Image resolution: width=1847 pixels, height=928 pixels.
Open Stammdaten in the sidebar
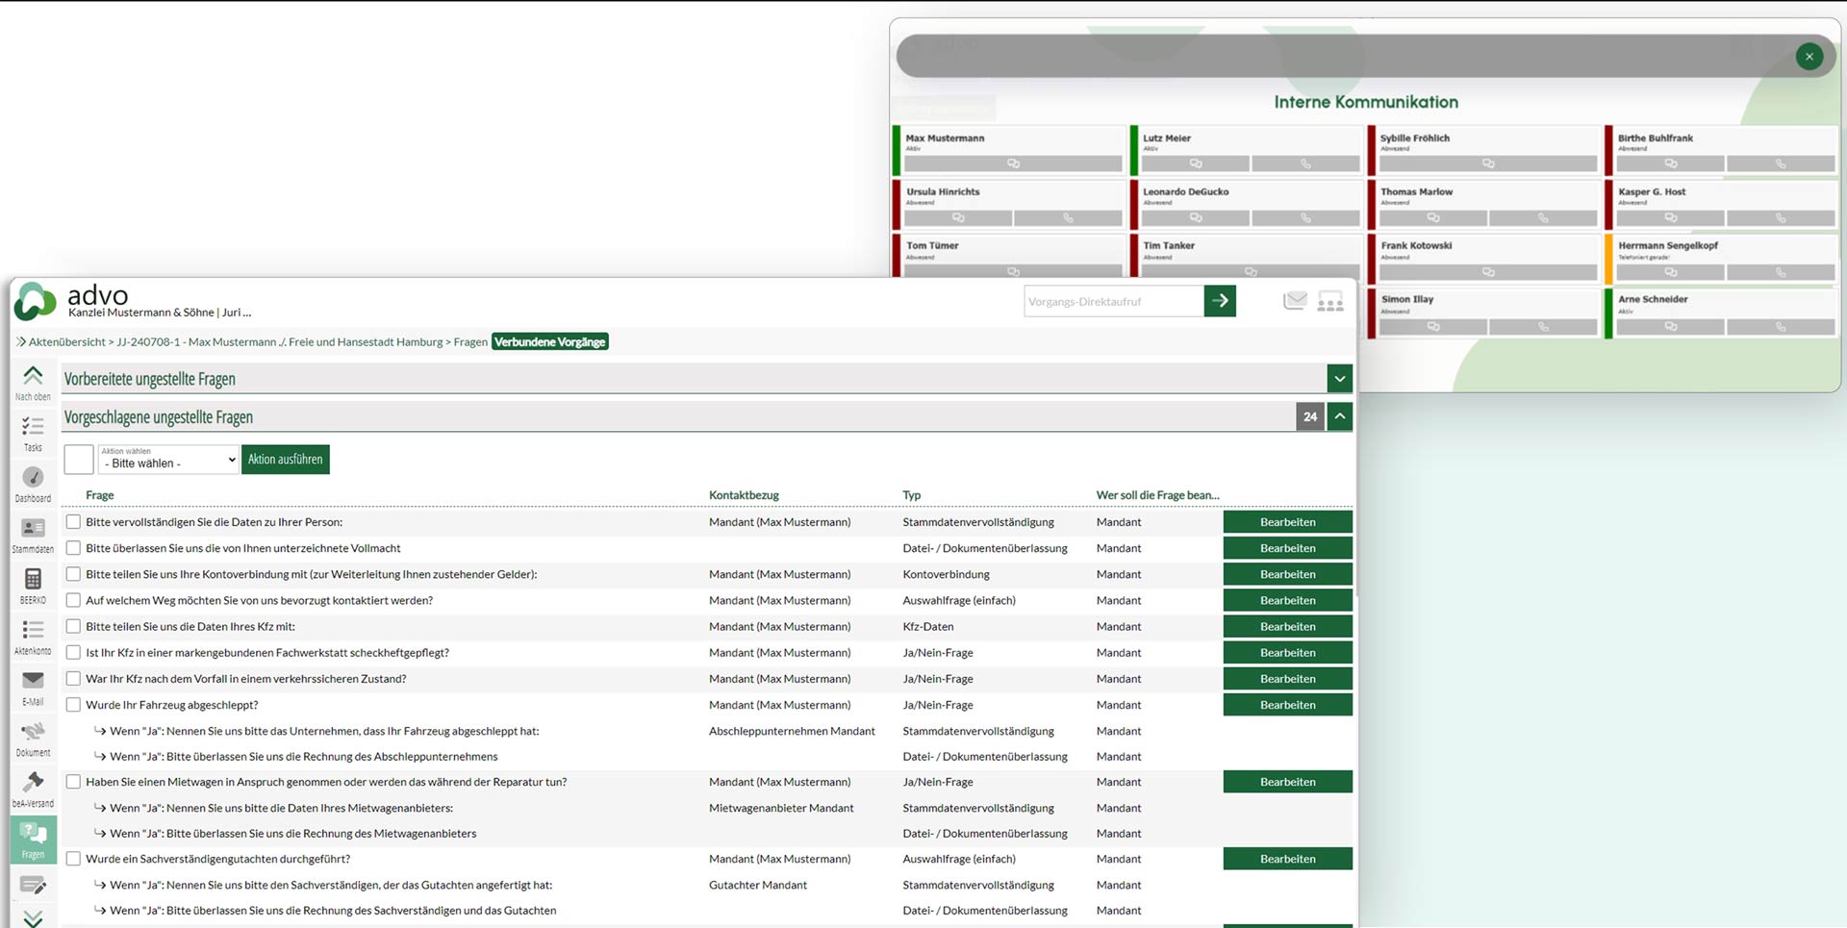[33, 534]
